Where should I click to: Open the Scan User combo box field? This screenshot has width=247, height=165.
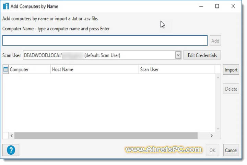(x=102, y=55)
